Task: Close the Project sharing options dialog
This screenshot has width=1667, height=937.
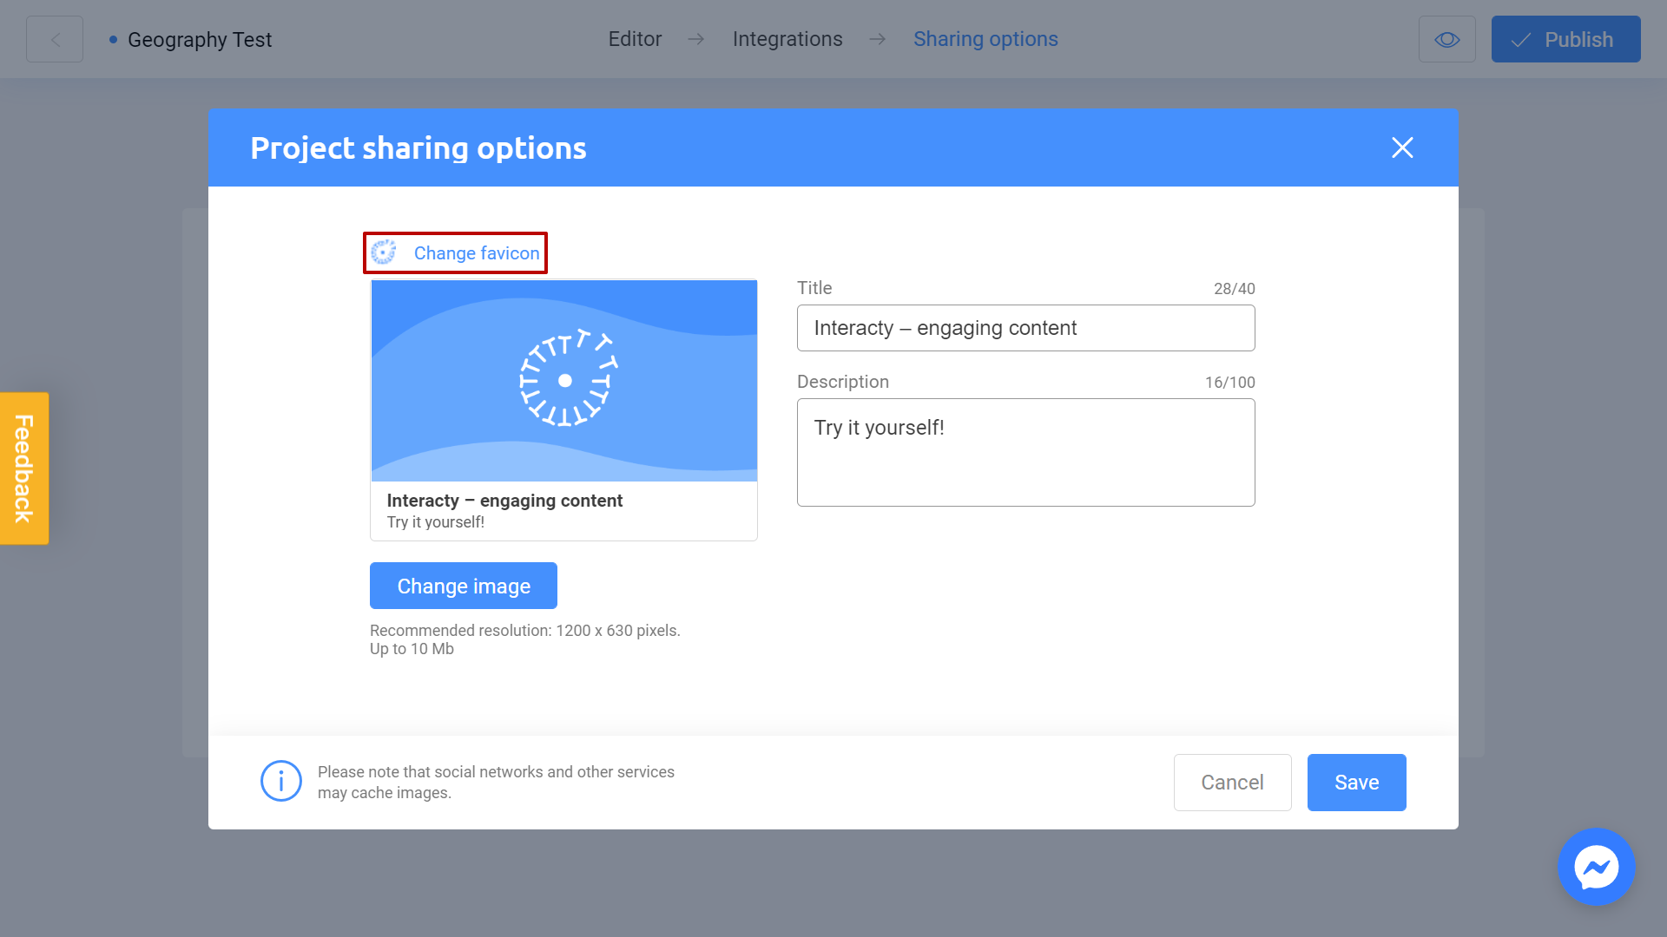Action: click(1402, 147)
